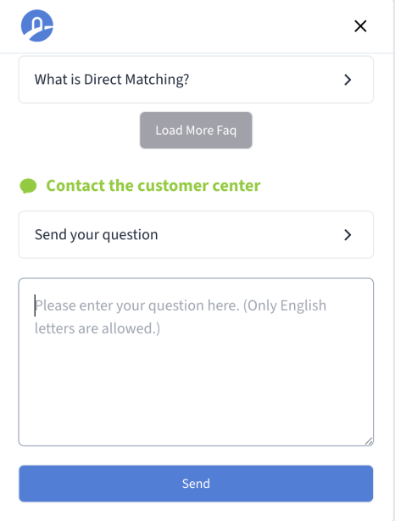Click the Contact the customer center heading
This screenshot has width=395, height=521.
pos(153,186)
